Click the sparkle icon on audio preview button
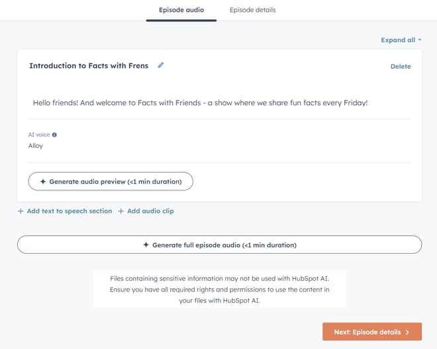 point(42,182)
